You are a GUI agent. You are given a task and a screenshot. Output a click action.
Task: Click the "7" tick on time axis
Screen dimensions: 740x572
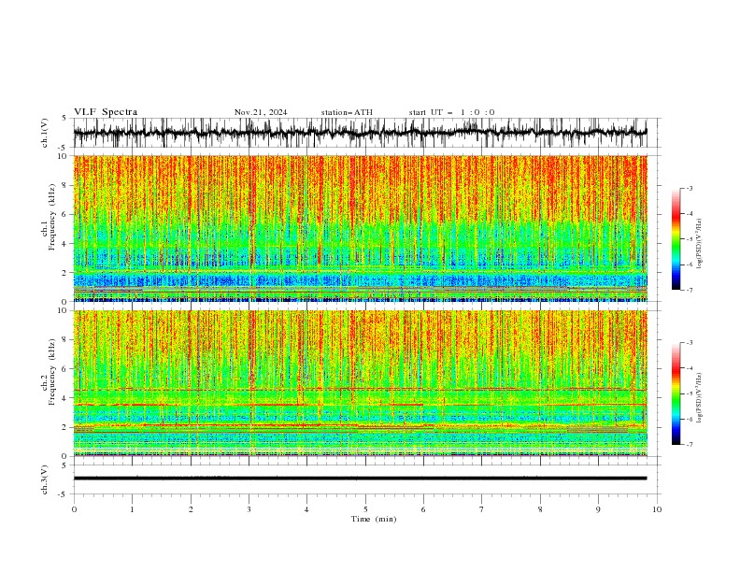click(482, 509)
